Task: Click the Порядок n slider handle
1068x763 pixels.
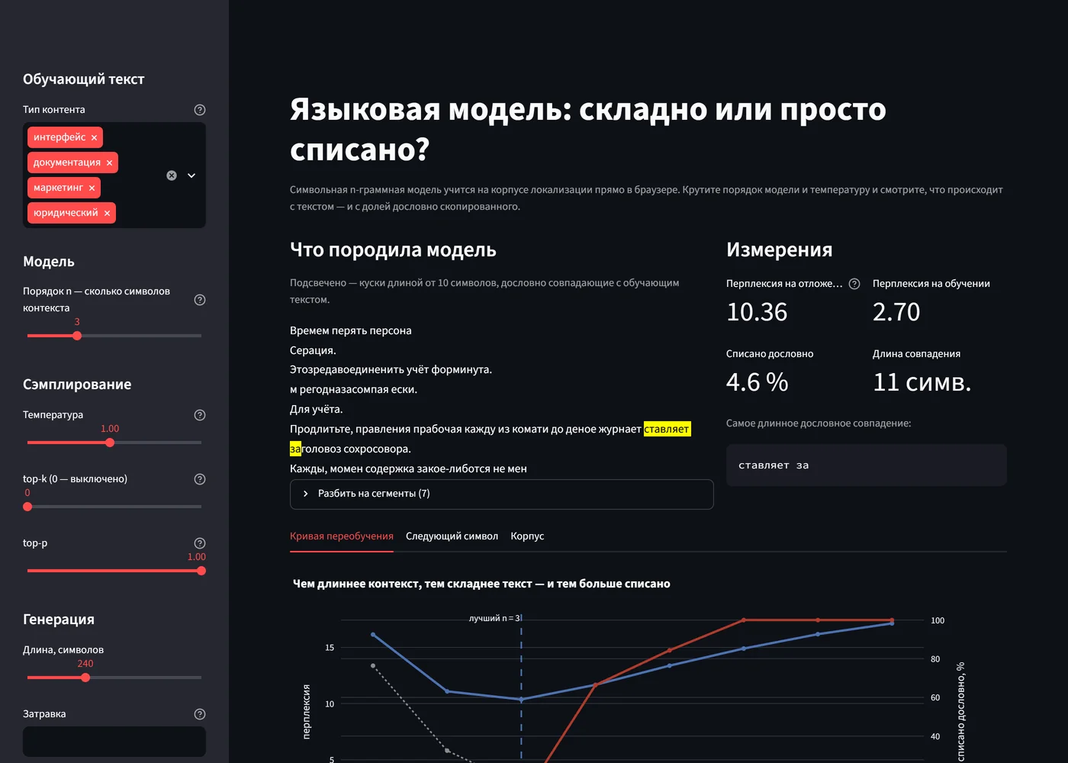Action: pos(77,336)
